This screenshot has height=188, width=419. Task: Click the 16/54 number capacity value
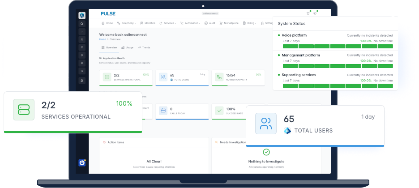[231, 75]
